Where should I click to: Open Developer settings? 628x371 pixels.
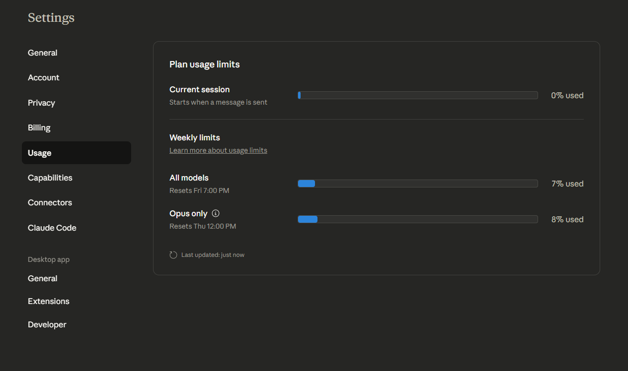tap(47, 324)
